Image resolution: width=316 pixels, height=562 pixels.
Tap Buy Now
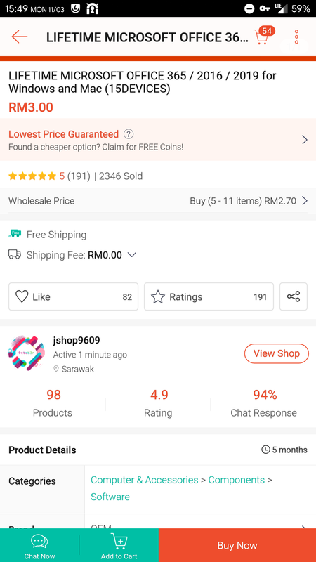click(x=237, y=545)
